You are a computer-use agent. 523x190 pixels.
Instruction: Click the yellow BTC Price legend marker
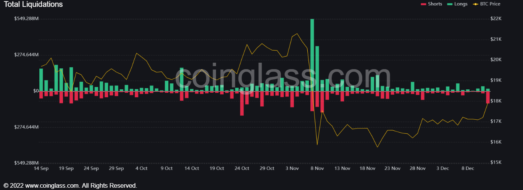(475, 4)
